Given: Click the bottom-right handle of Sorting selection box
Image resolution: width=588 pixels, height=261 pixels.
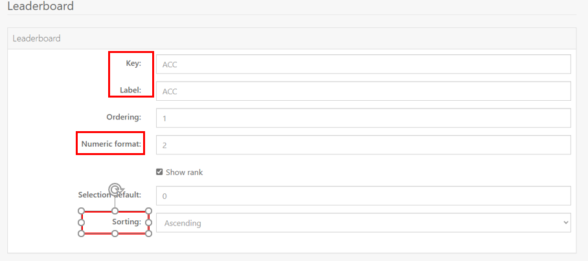Looking at the screenshot, I should pos(148,234).
